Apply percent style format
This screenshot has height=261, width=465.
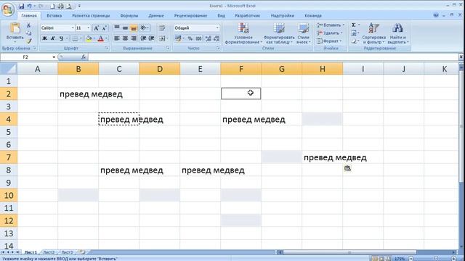[190, 38]
